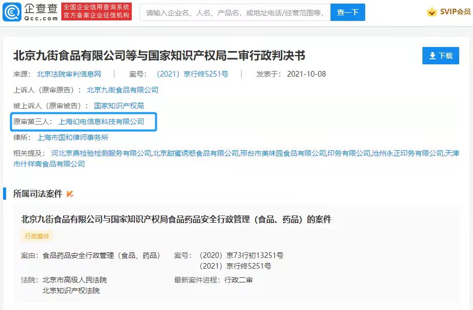
Task: Open appellant 北京九街食品有限公司 link
Action: 123,90
